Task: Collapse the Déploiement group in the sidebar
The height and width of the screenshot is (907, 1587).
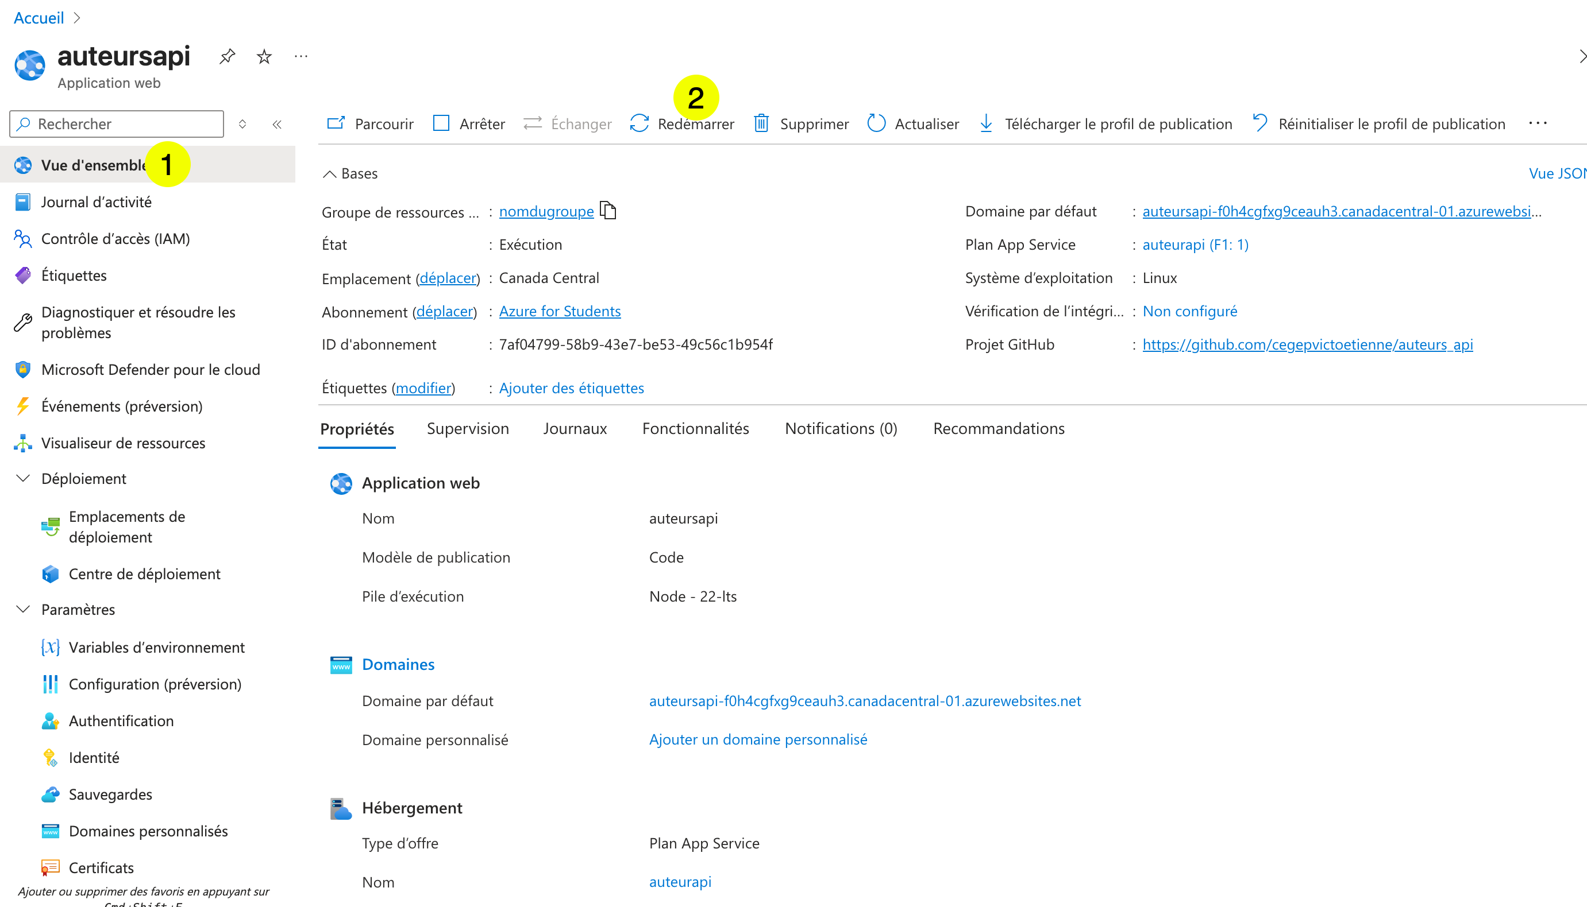Action: [22, 478]
